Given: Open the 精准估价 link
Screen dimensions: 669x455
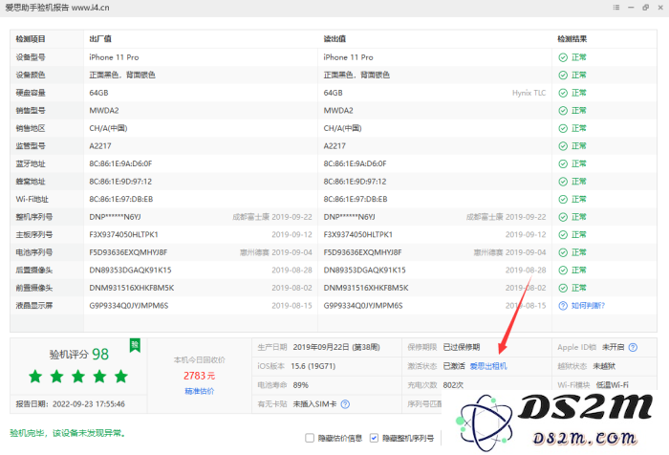Looking at the screenshot, I should pos(199,391).
